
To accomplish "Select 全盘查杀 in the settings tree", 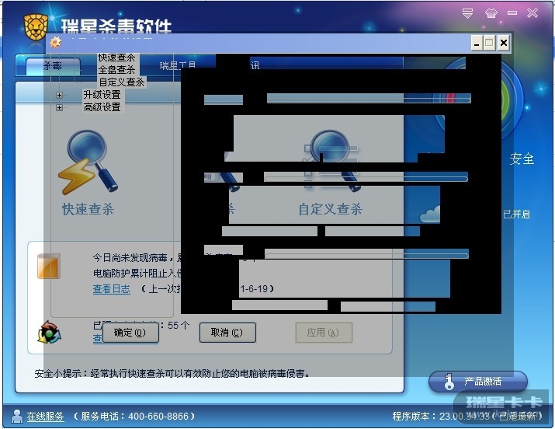I will 116,70.
